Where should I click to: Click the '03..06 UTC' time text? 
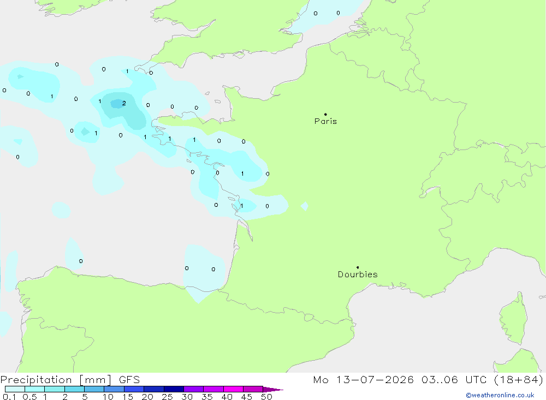point(454,379)
